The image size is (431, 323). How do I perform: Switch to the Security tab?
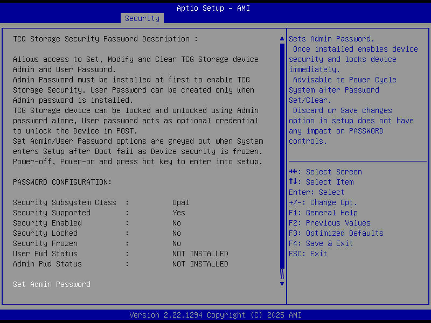142,18
